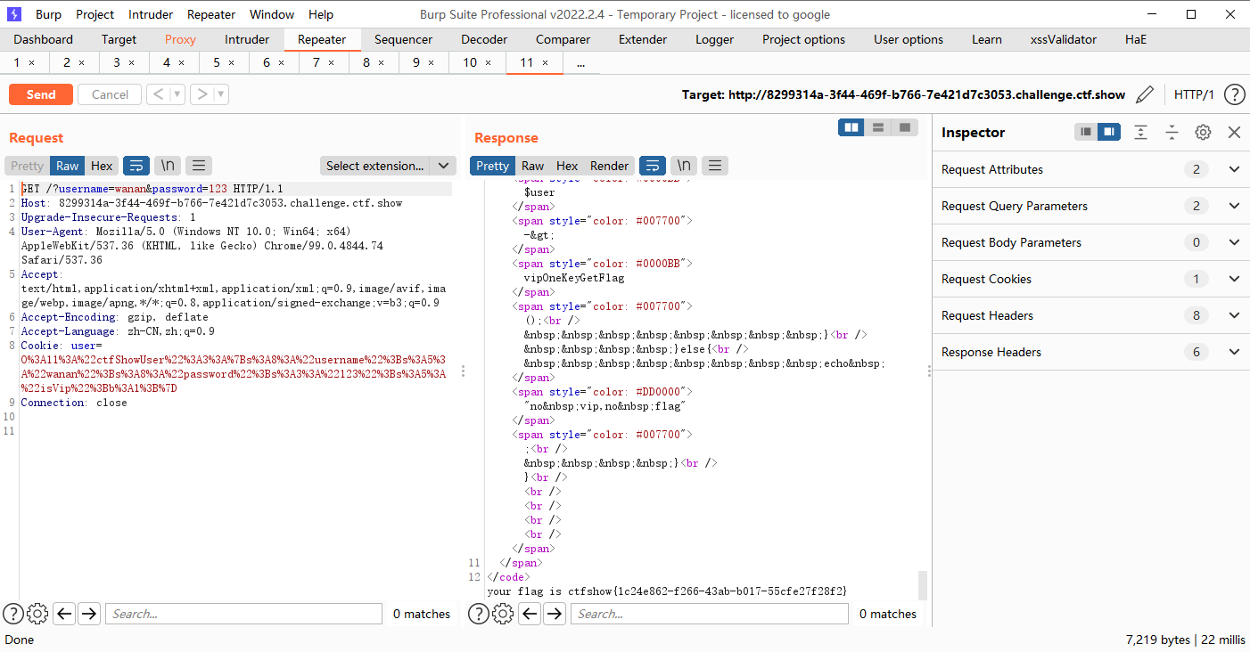Open the Window menu
The image size is (1250, 652).
point(272,14)
